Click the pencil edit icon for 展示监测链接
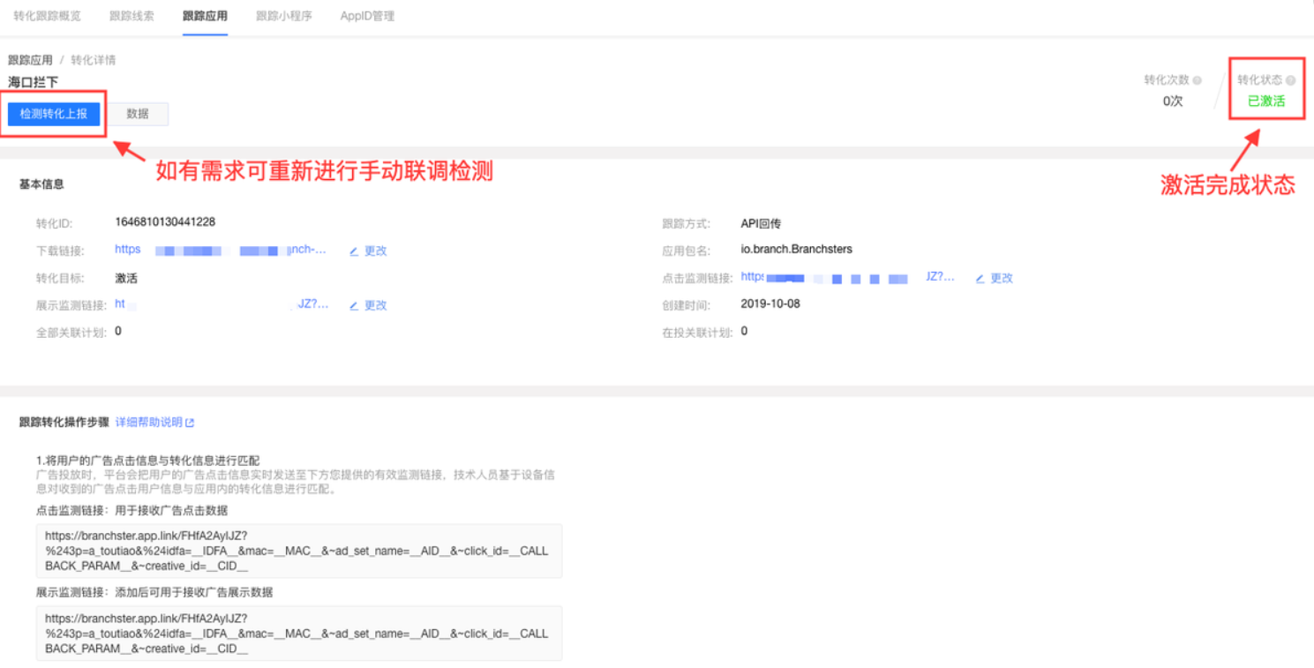 click(354, 306)
